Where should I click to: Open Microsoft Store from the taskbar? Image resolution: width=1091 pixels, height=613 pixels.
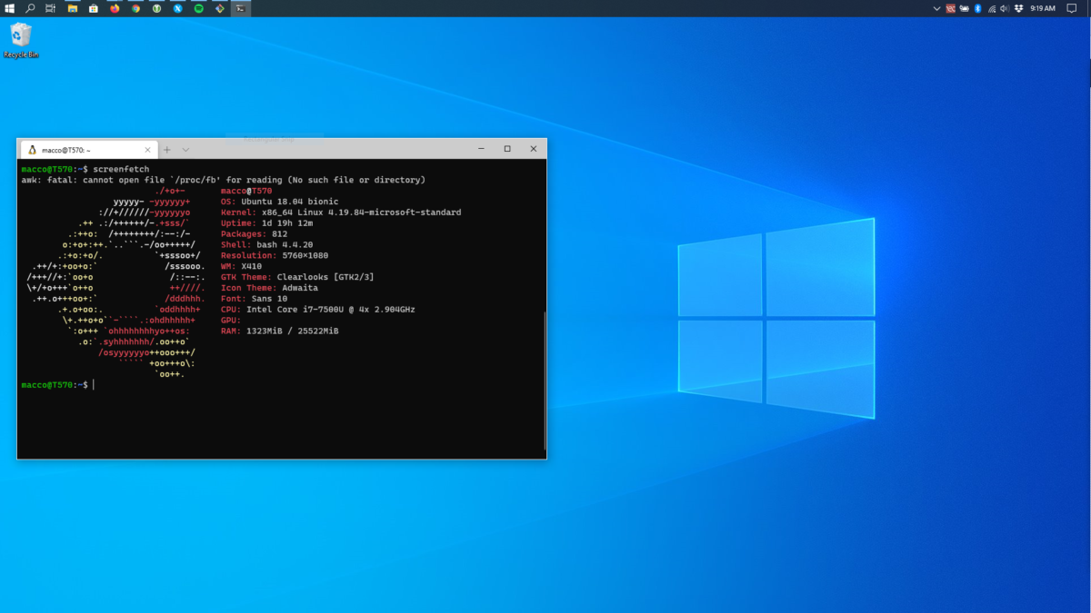(94, 8)
